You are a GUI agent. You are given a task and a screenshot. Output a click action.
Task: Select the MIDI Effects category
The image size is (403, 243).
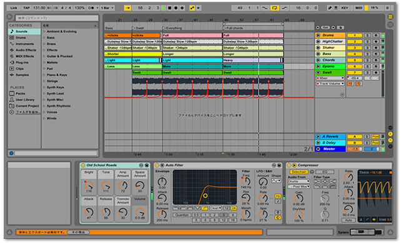(x=24, y=56)
